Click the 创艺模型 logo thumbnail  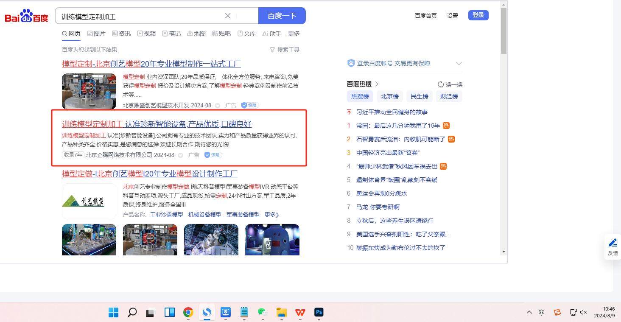pyautogui.click(x=89, y=201)
